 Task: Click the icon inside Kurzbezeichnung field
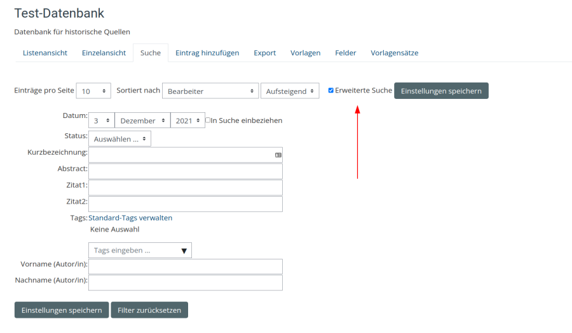pos(278,155)
